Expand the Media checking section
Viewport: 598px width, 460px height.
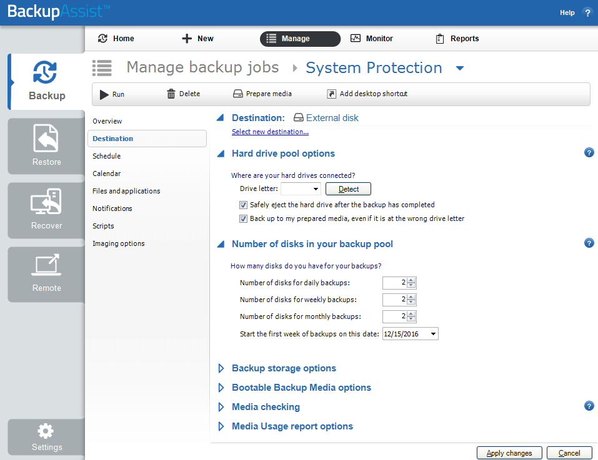221,407
